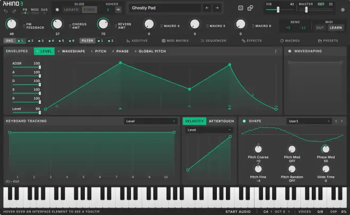This screenshot has width=350, height=215.
Task: Open the User1 shape dropdown
Action: [309, 121]
